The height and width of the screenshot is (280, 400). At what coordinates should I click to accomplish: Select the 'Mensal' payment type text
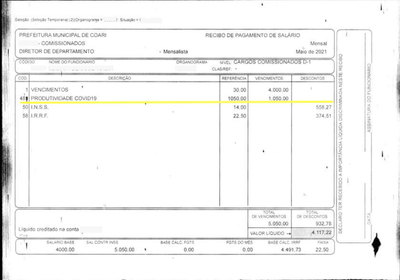319,43
